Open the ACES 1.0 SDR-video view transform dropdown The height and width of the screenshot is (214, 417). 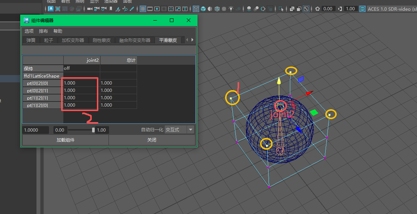(x=392, y=9)
